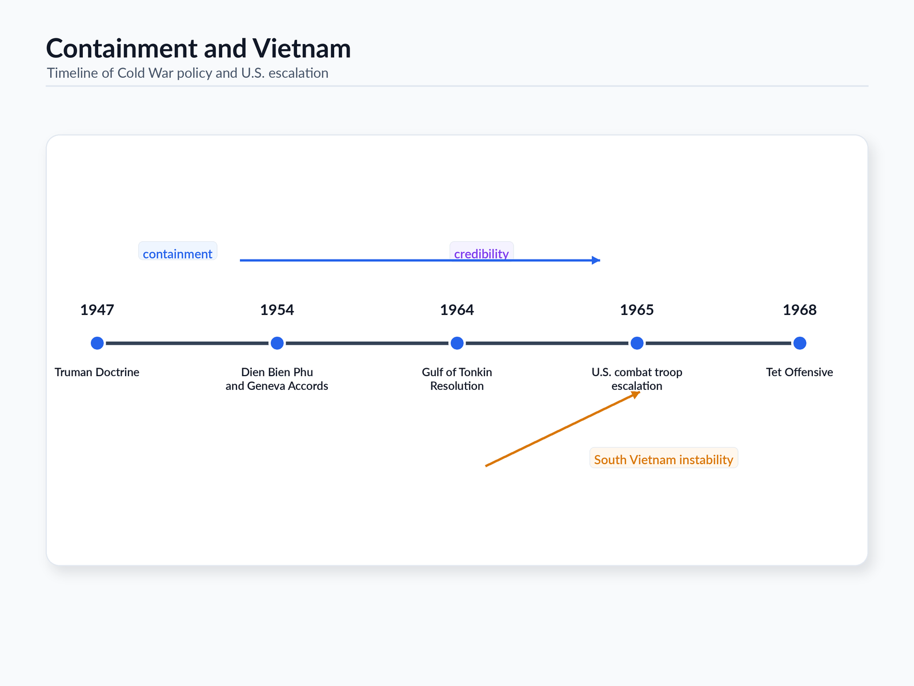Select the 1965 timeline dot

pyautogui.click(x=637, y=343)
